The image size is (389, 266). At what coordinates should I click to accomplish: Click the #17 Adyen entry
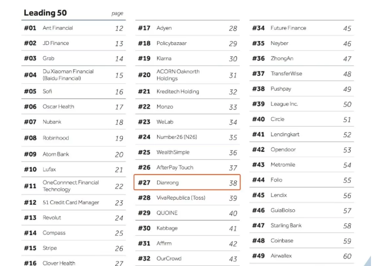187,28
